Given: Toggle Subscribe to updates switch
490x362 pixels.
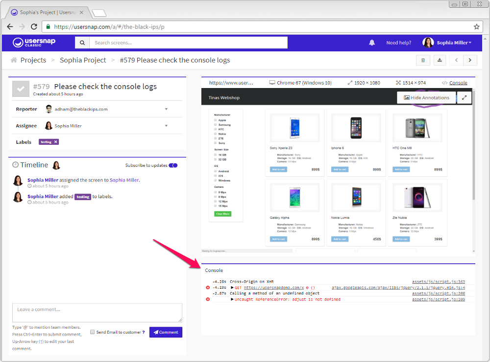Looking at the screenshot, I should click(173, 165).
